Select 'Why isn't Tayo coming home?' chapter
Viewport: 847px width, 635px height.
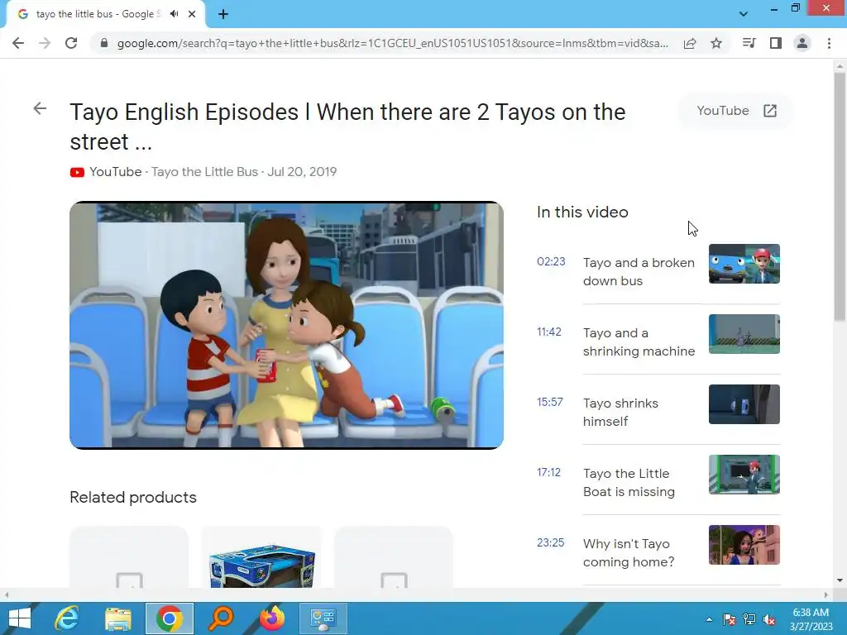coord(629,552)
